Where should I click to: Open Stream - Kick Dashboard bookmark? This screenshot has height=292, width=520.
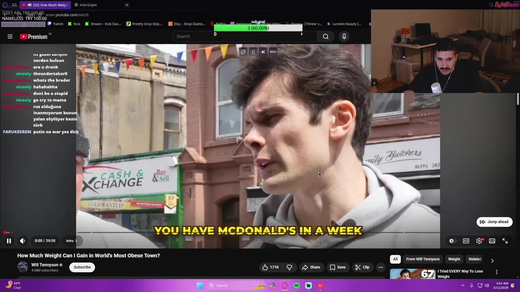pos(103,24)
